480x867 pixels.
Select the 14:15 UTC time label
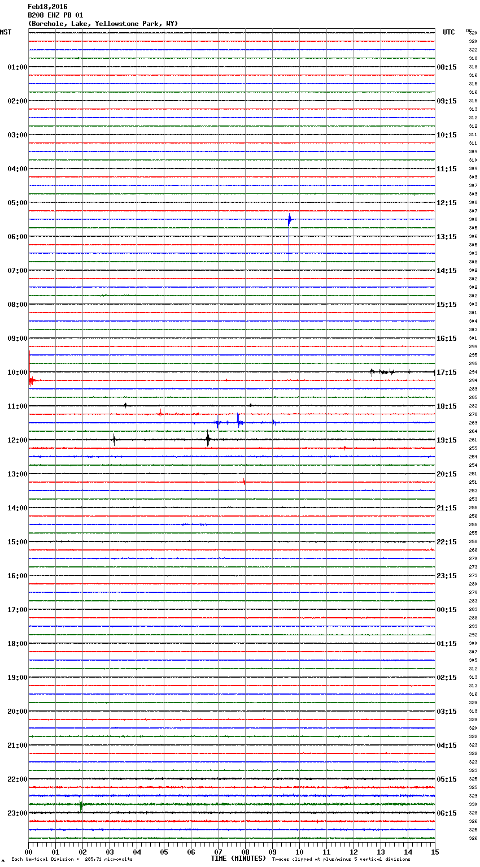pos(447,271)
